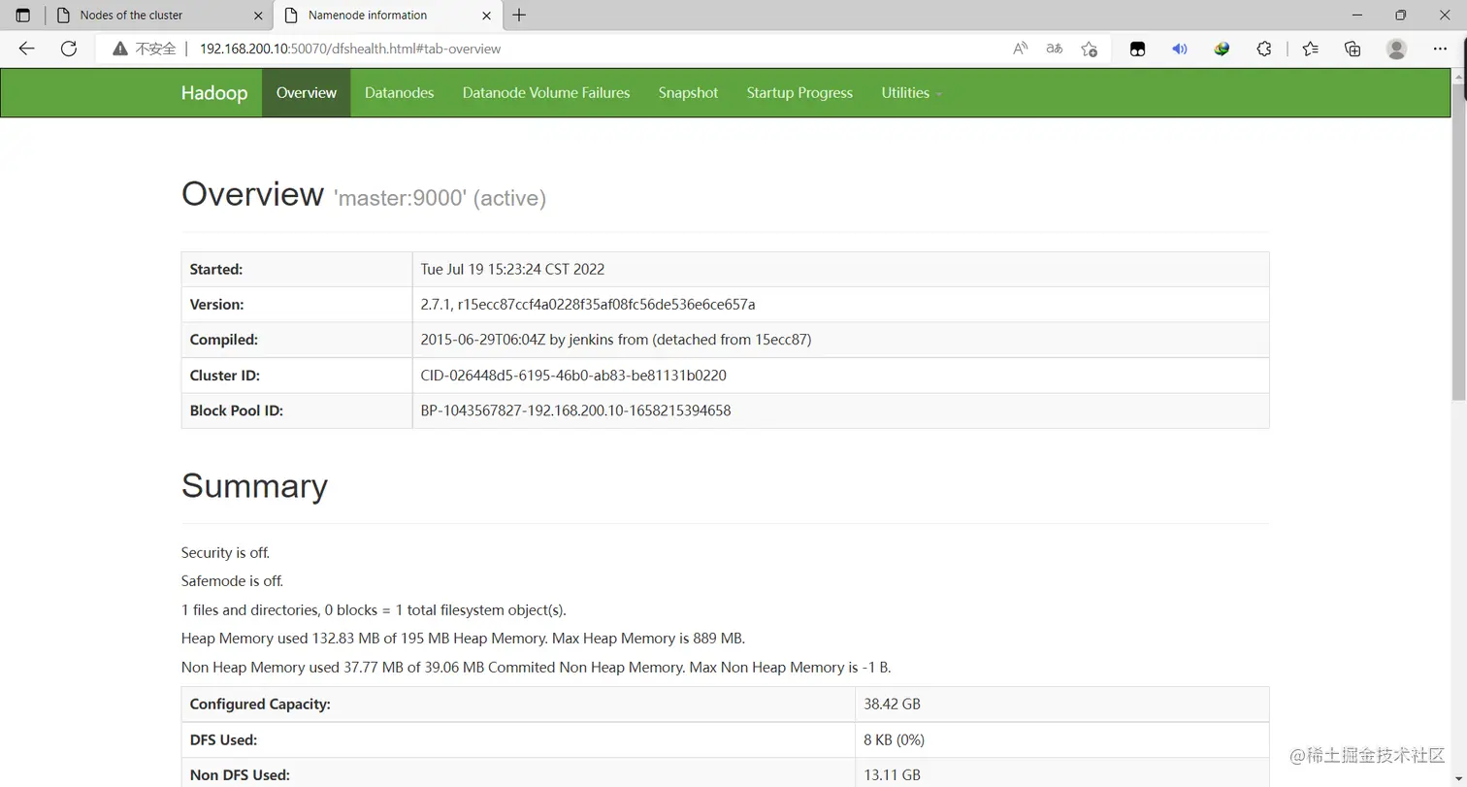Image resolution: width=1467 pixels, height=787 pixels.
Task: Go to the Datanodes tab
Action: coord(399,93)
